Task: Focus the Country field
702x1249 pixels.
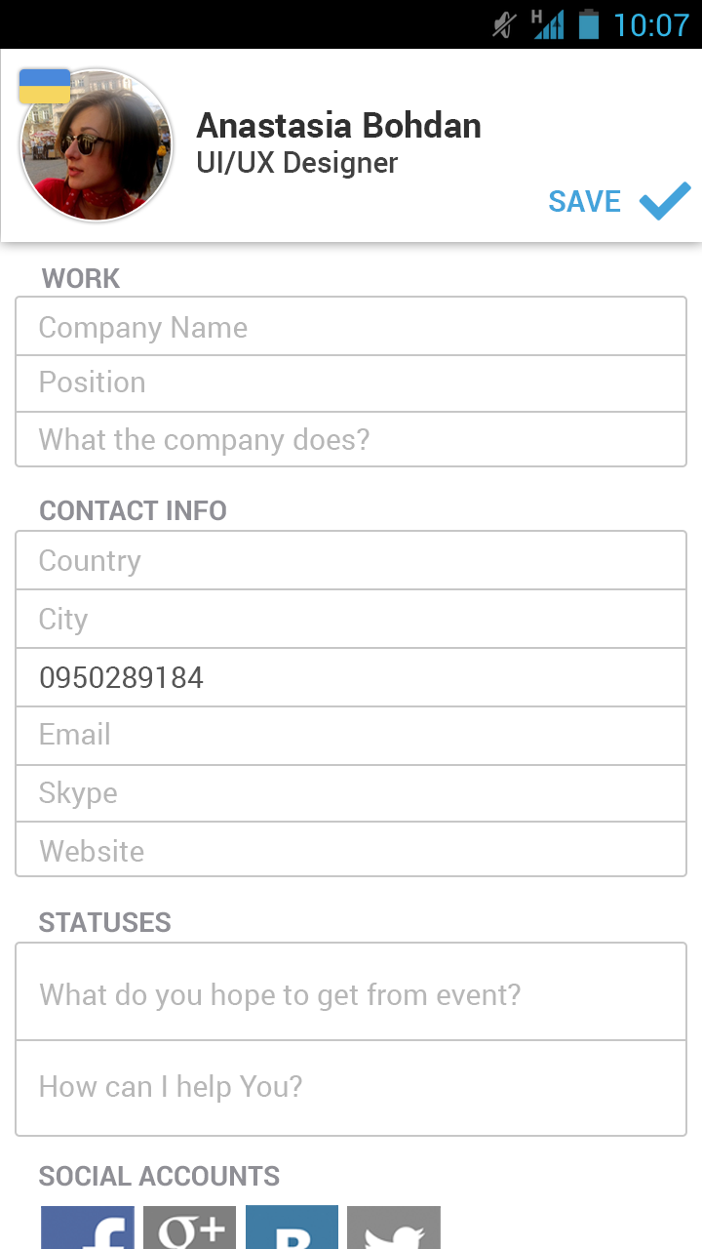Action: coord(351,561)
